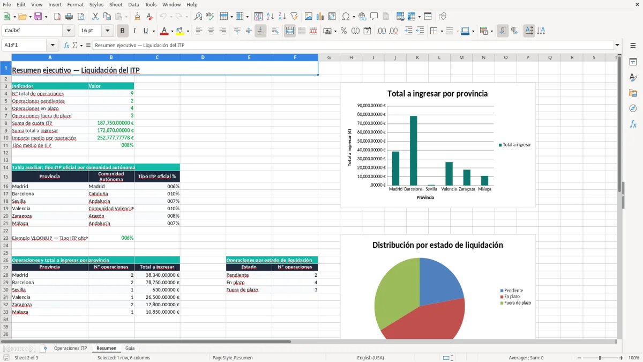Apply AutoFilter
The width and height of the screenshot is (643, 362).
[294, 17]
